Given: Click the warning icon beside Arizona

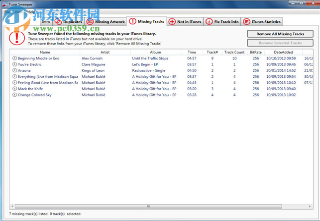Looking at the screenshot, I should pos(14,70).
